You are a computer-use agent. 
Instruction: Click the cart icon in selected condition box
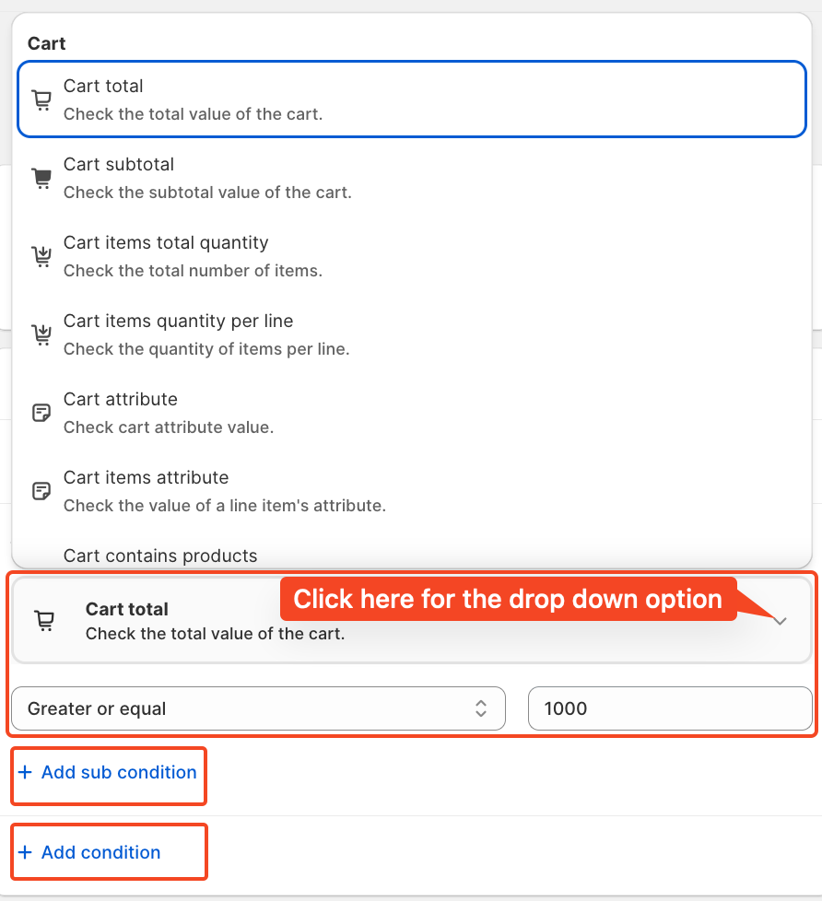coord(45,621)
